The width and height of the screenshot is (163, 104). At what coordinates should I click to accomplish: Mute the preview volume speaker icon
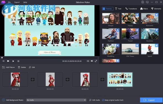point(92,61)
